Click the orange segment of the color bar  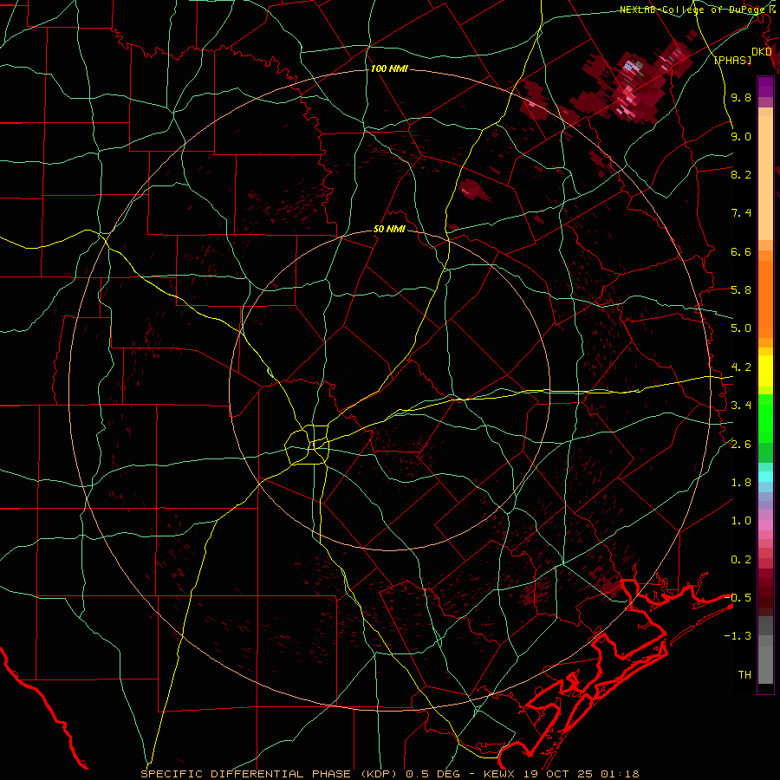point(765,298)
